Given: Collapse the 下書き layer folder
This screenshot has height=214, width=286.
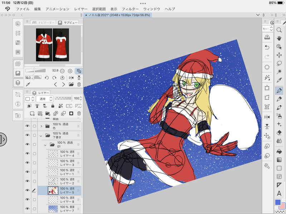Looking at the screenshot, I should [x=41, y=135].
